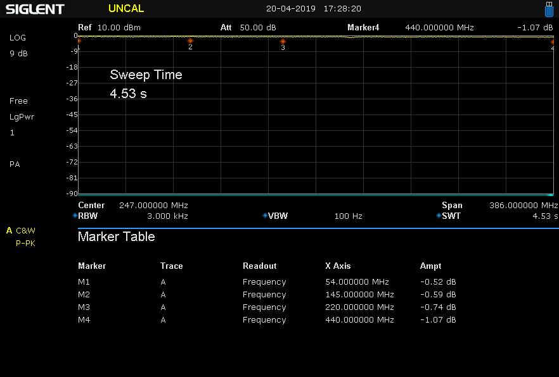Click the Marker4 frequency readout at top
Image resolution: width=559 pixels, height=377 pixels.
click(439, 28)
